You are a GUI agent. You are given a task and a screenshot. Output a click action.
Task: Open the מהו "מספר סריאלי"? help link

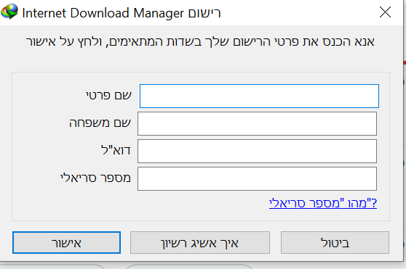click(323, 203)
